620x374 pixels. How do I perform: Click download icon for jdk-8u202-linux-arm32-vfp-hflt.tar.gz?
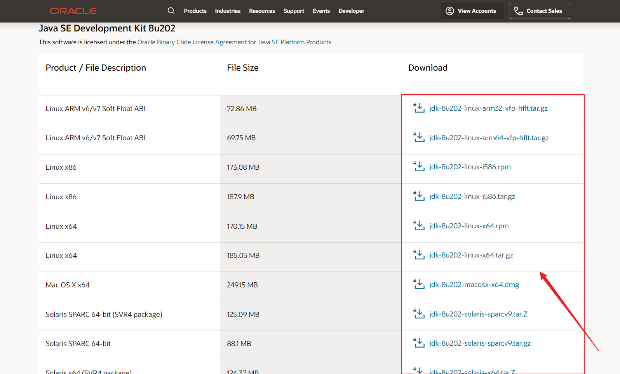[419, 108]
